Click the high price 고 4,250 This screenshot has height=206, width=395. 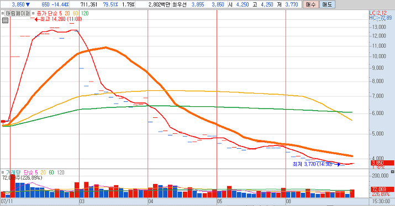coord(263,4)
